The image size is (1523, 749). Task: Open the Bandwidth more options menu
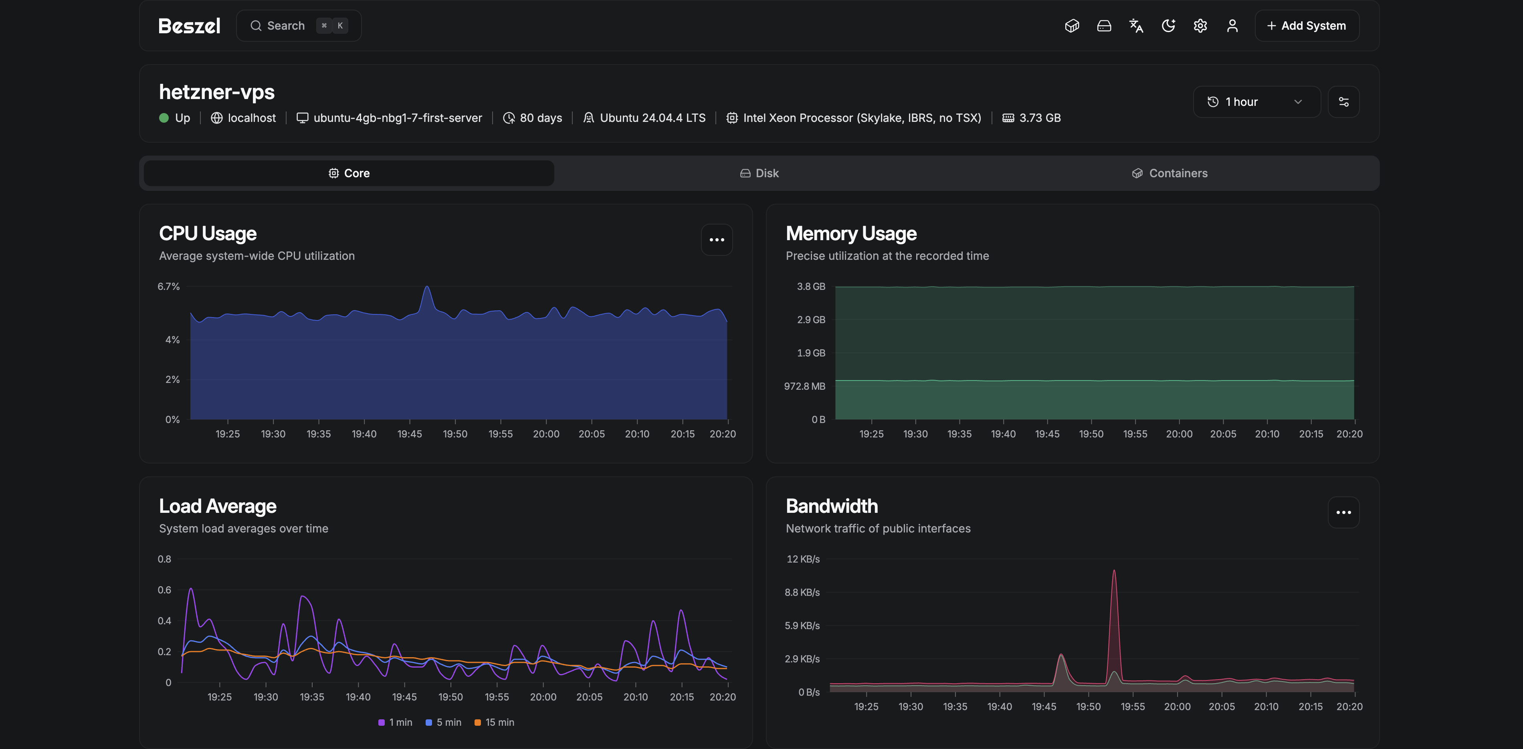click(1343, 512)
